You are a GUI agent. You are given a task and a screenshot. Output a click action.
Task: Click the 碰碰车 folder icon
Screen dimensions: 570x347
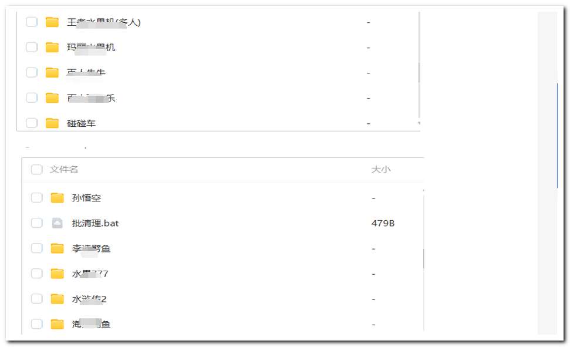click(52, 123)
